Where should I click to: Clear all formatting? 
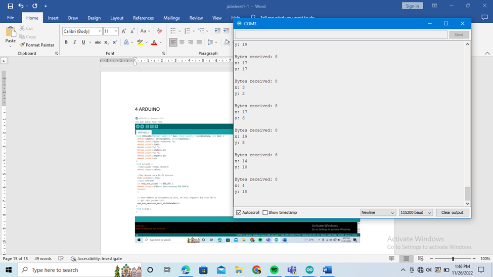point(160,31)
